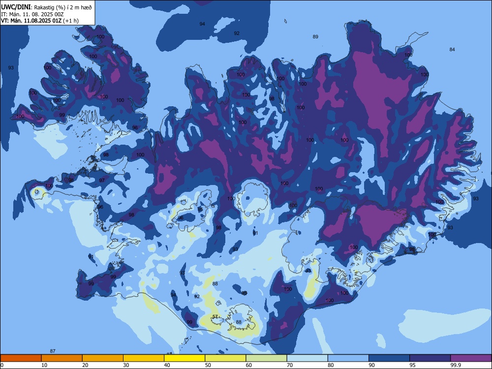Select the dark indigo 95–99.9 legend swatch

(x=430, y=358)
